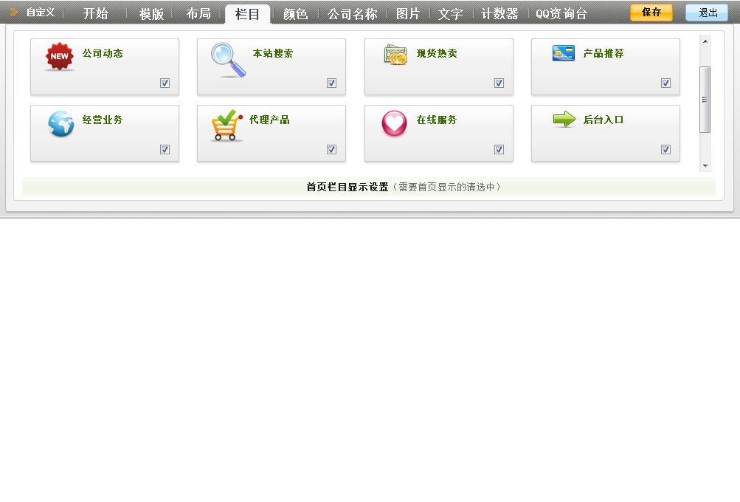Click the money coins icon for 现货热卖
The width and height of the screenshot is (740, 502).
395,55
